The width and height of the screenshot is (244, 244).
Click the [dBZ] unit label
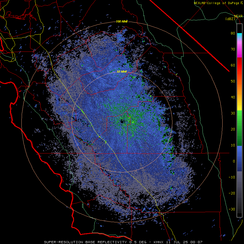pyautogui.click(x=230, y=19)
